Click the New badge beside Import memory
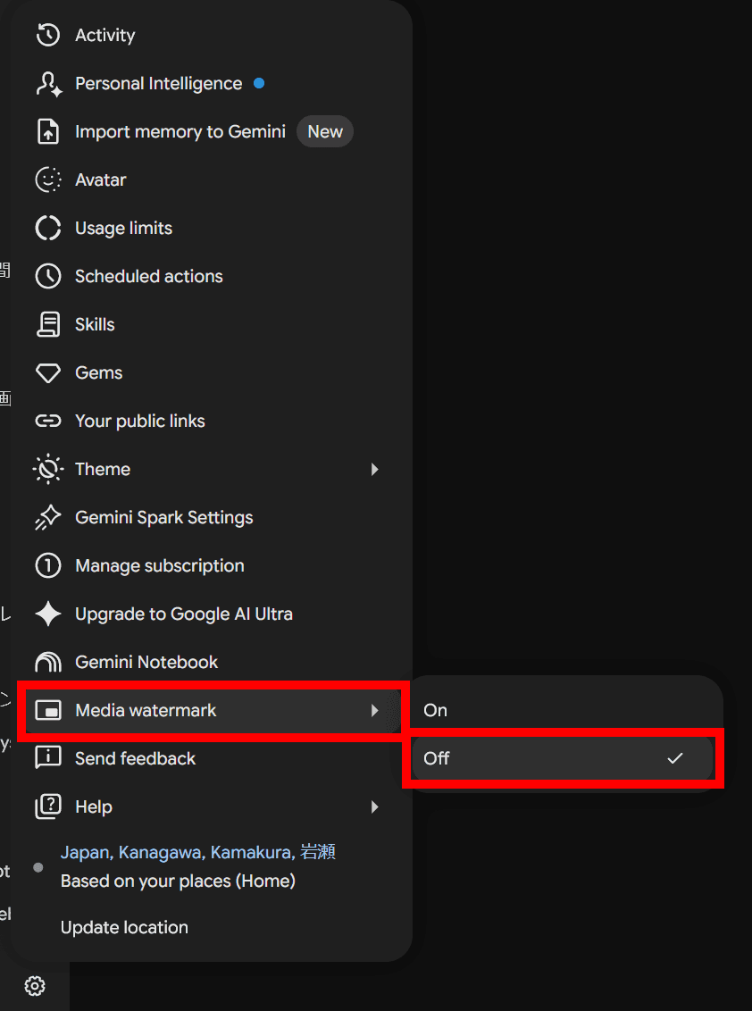The width and height of the screenshot is (752, 1011). pyautogui.click(x=325, y=131)
